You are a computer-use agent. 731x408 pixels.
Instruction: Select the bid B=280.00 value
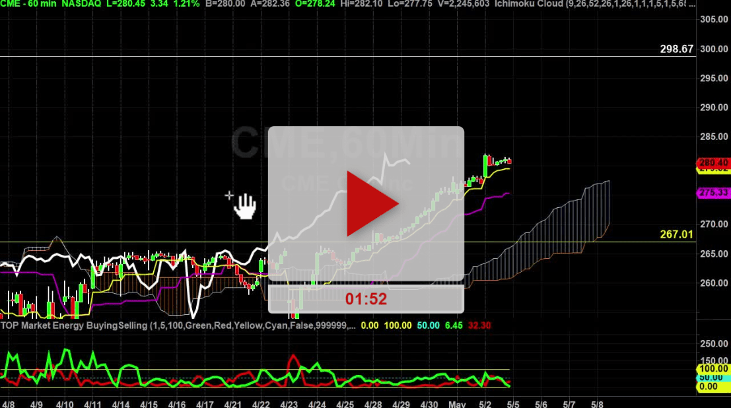[x=225, y=4]
